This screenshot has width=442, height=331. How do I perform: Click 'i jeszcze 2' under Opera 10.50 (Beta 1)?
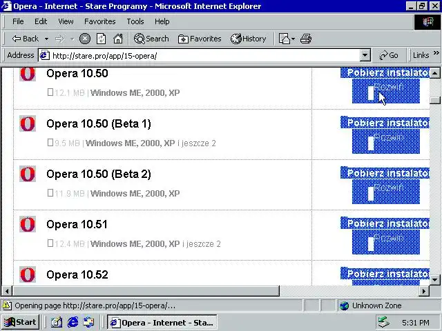197,143
